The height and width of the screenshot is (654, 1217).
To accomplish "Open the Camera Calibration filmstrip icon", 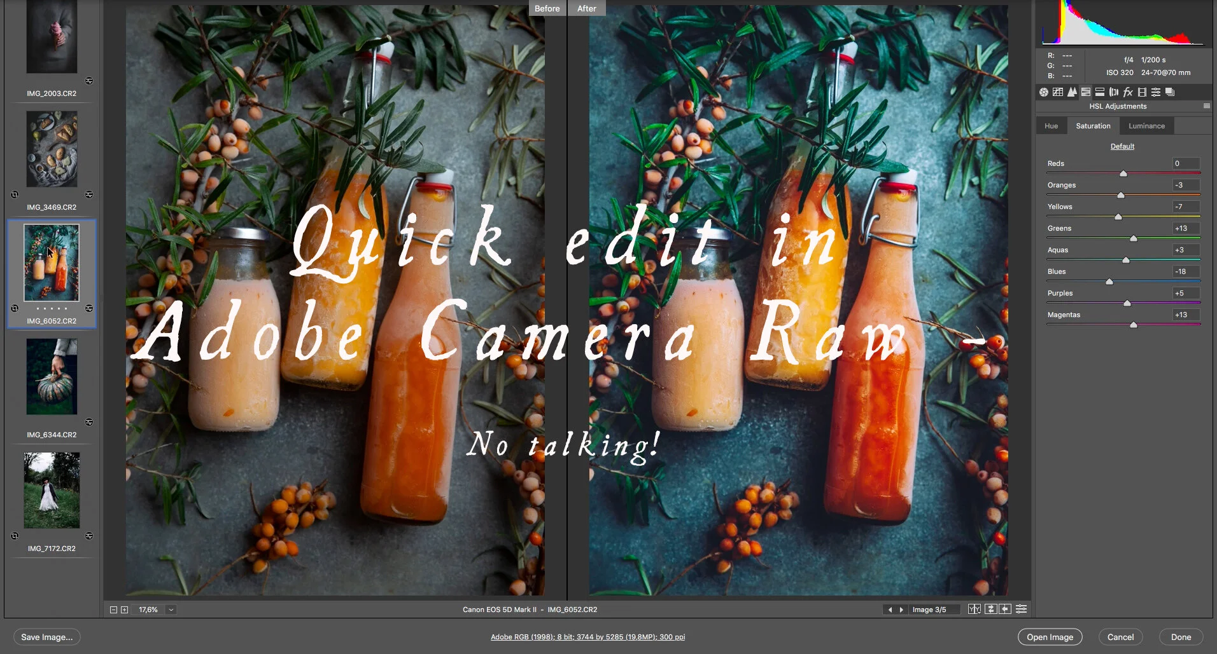I will (1142, 92).
